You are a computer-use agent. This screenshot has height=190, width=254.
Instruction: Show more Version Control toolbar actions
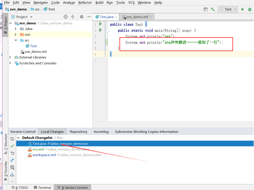(x=12, y=181)
